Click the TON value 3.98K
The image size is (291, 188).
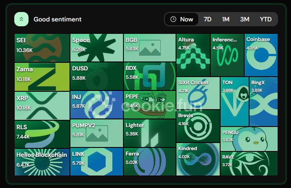coord(228,90)
